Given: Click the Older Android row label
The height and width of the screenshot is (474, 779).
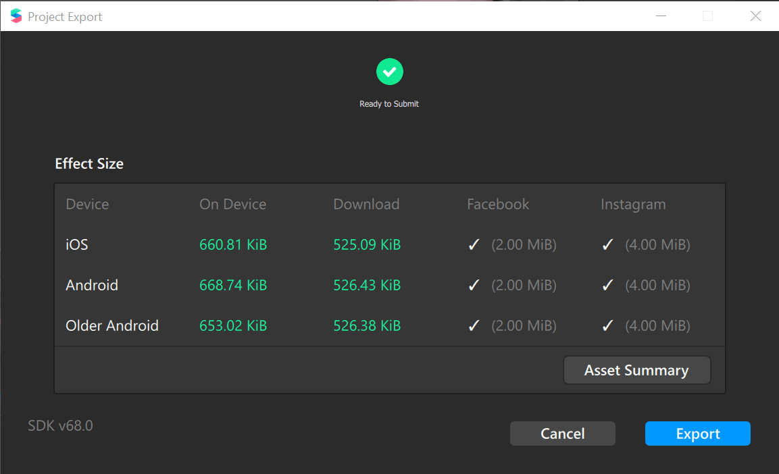Looking at the screenshot, I should [111, 325].
